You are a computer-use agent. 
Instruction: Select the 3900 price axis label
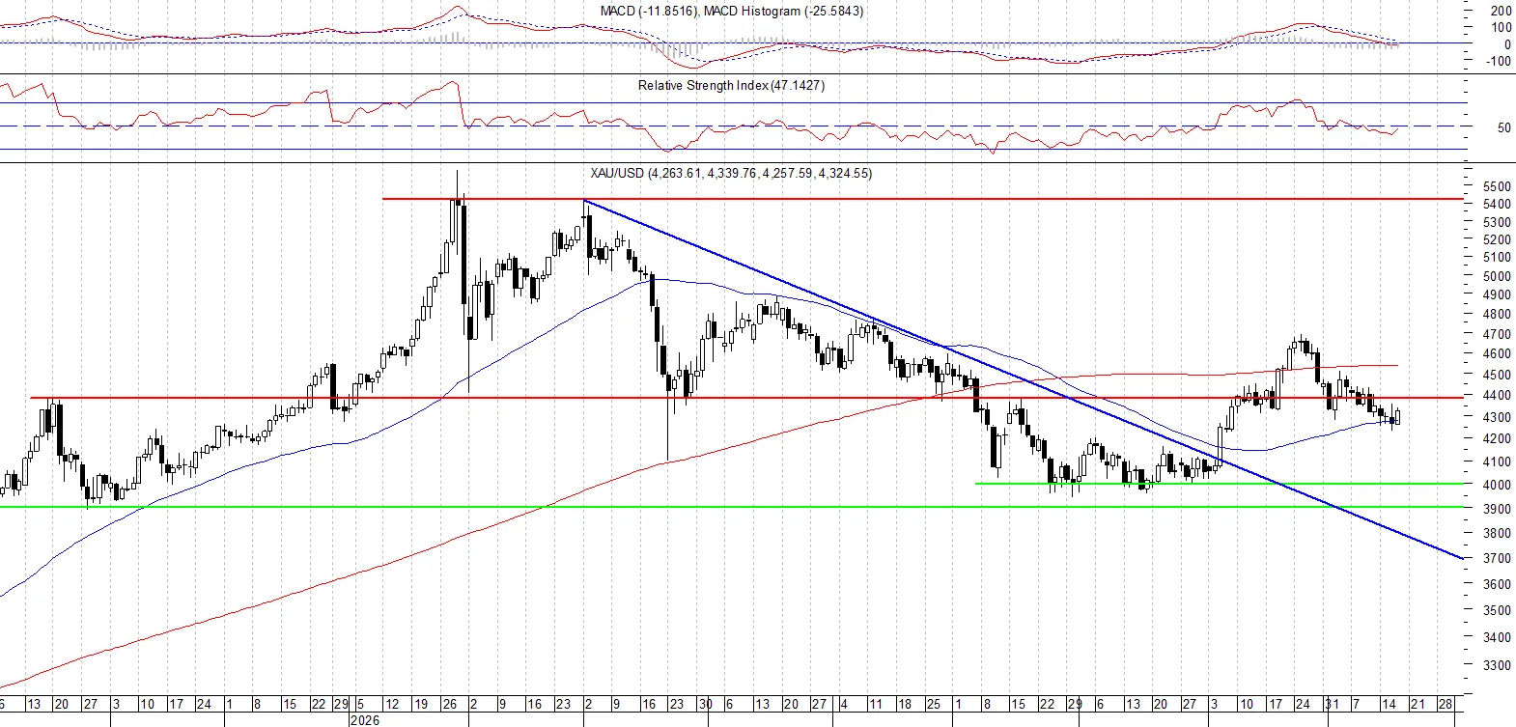pos(1497,509)
